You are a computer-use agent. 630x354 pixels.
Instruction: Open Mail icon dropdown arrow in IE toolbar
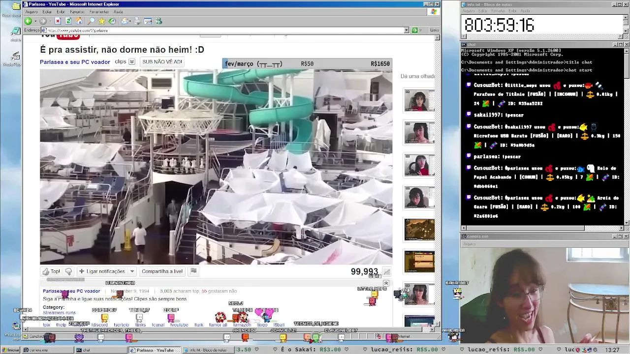click(130, 21)
